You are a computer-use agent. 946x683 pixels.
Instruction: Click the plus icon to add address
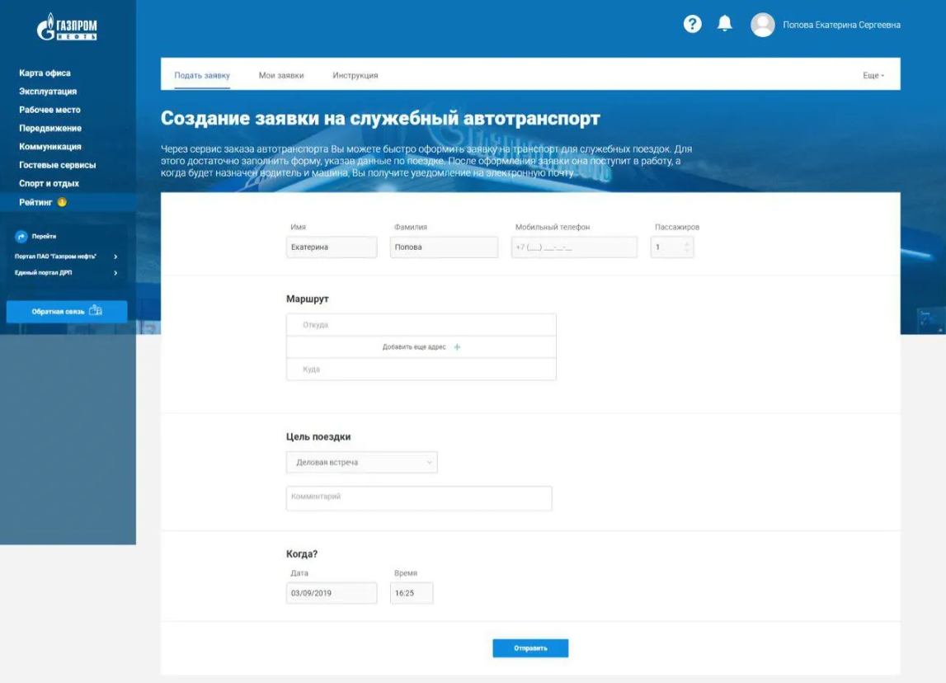458,347
